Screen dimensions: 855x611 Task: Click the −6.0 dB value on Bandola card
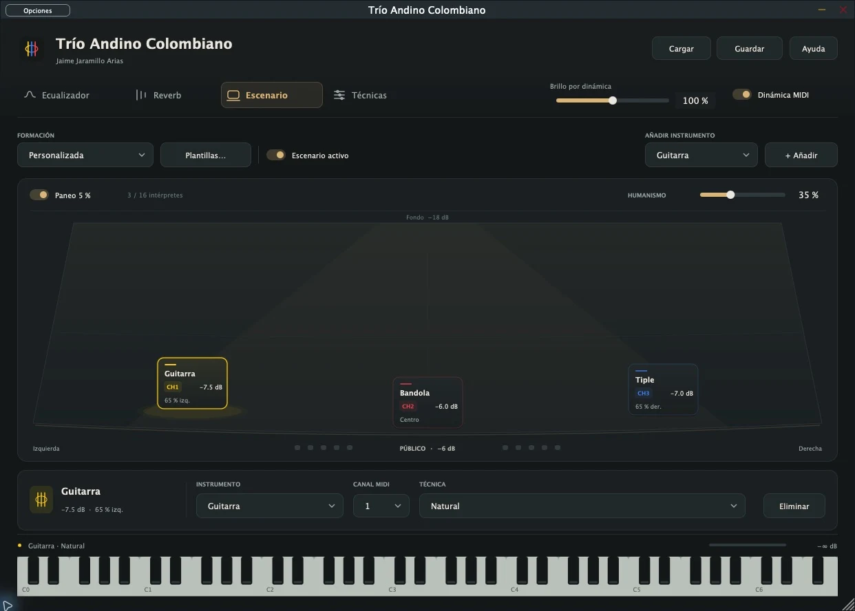pyautogui.click(x=446, y=407)
